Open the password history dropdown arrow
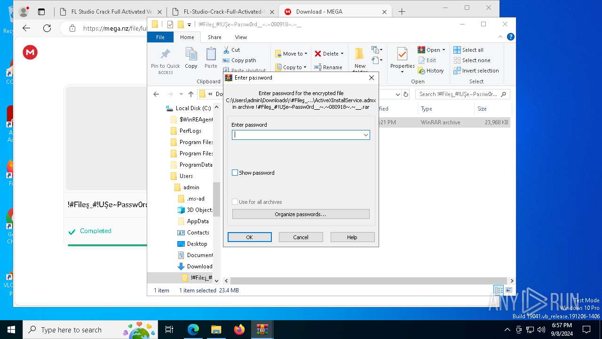Screen dimensions: 602x339 click(x=365, y=135)
